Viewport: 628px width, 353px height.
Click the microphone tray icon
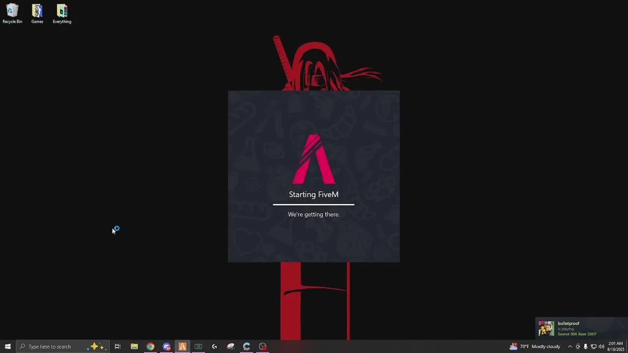click(585, 347)
